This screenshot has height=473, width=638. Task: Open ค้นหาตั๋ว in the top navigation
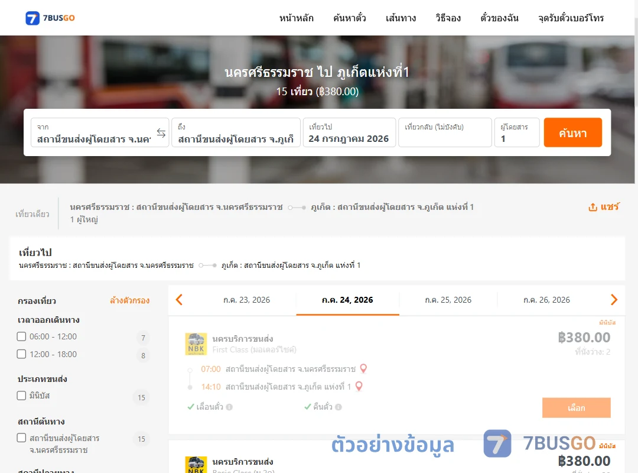click(x=350, y=18)
